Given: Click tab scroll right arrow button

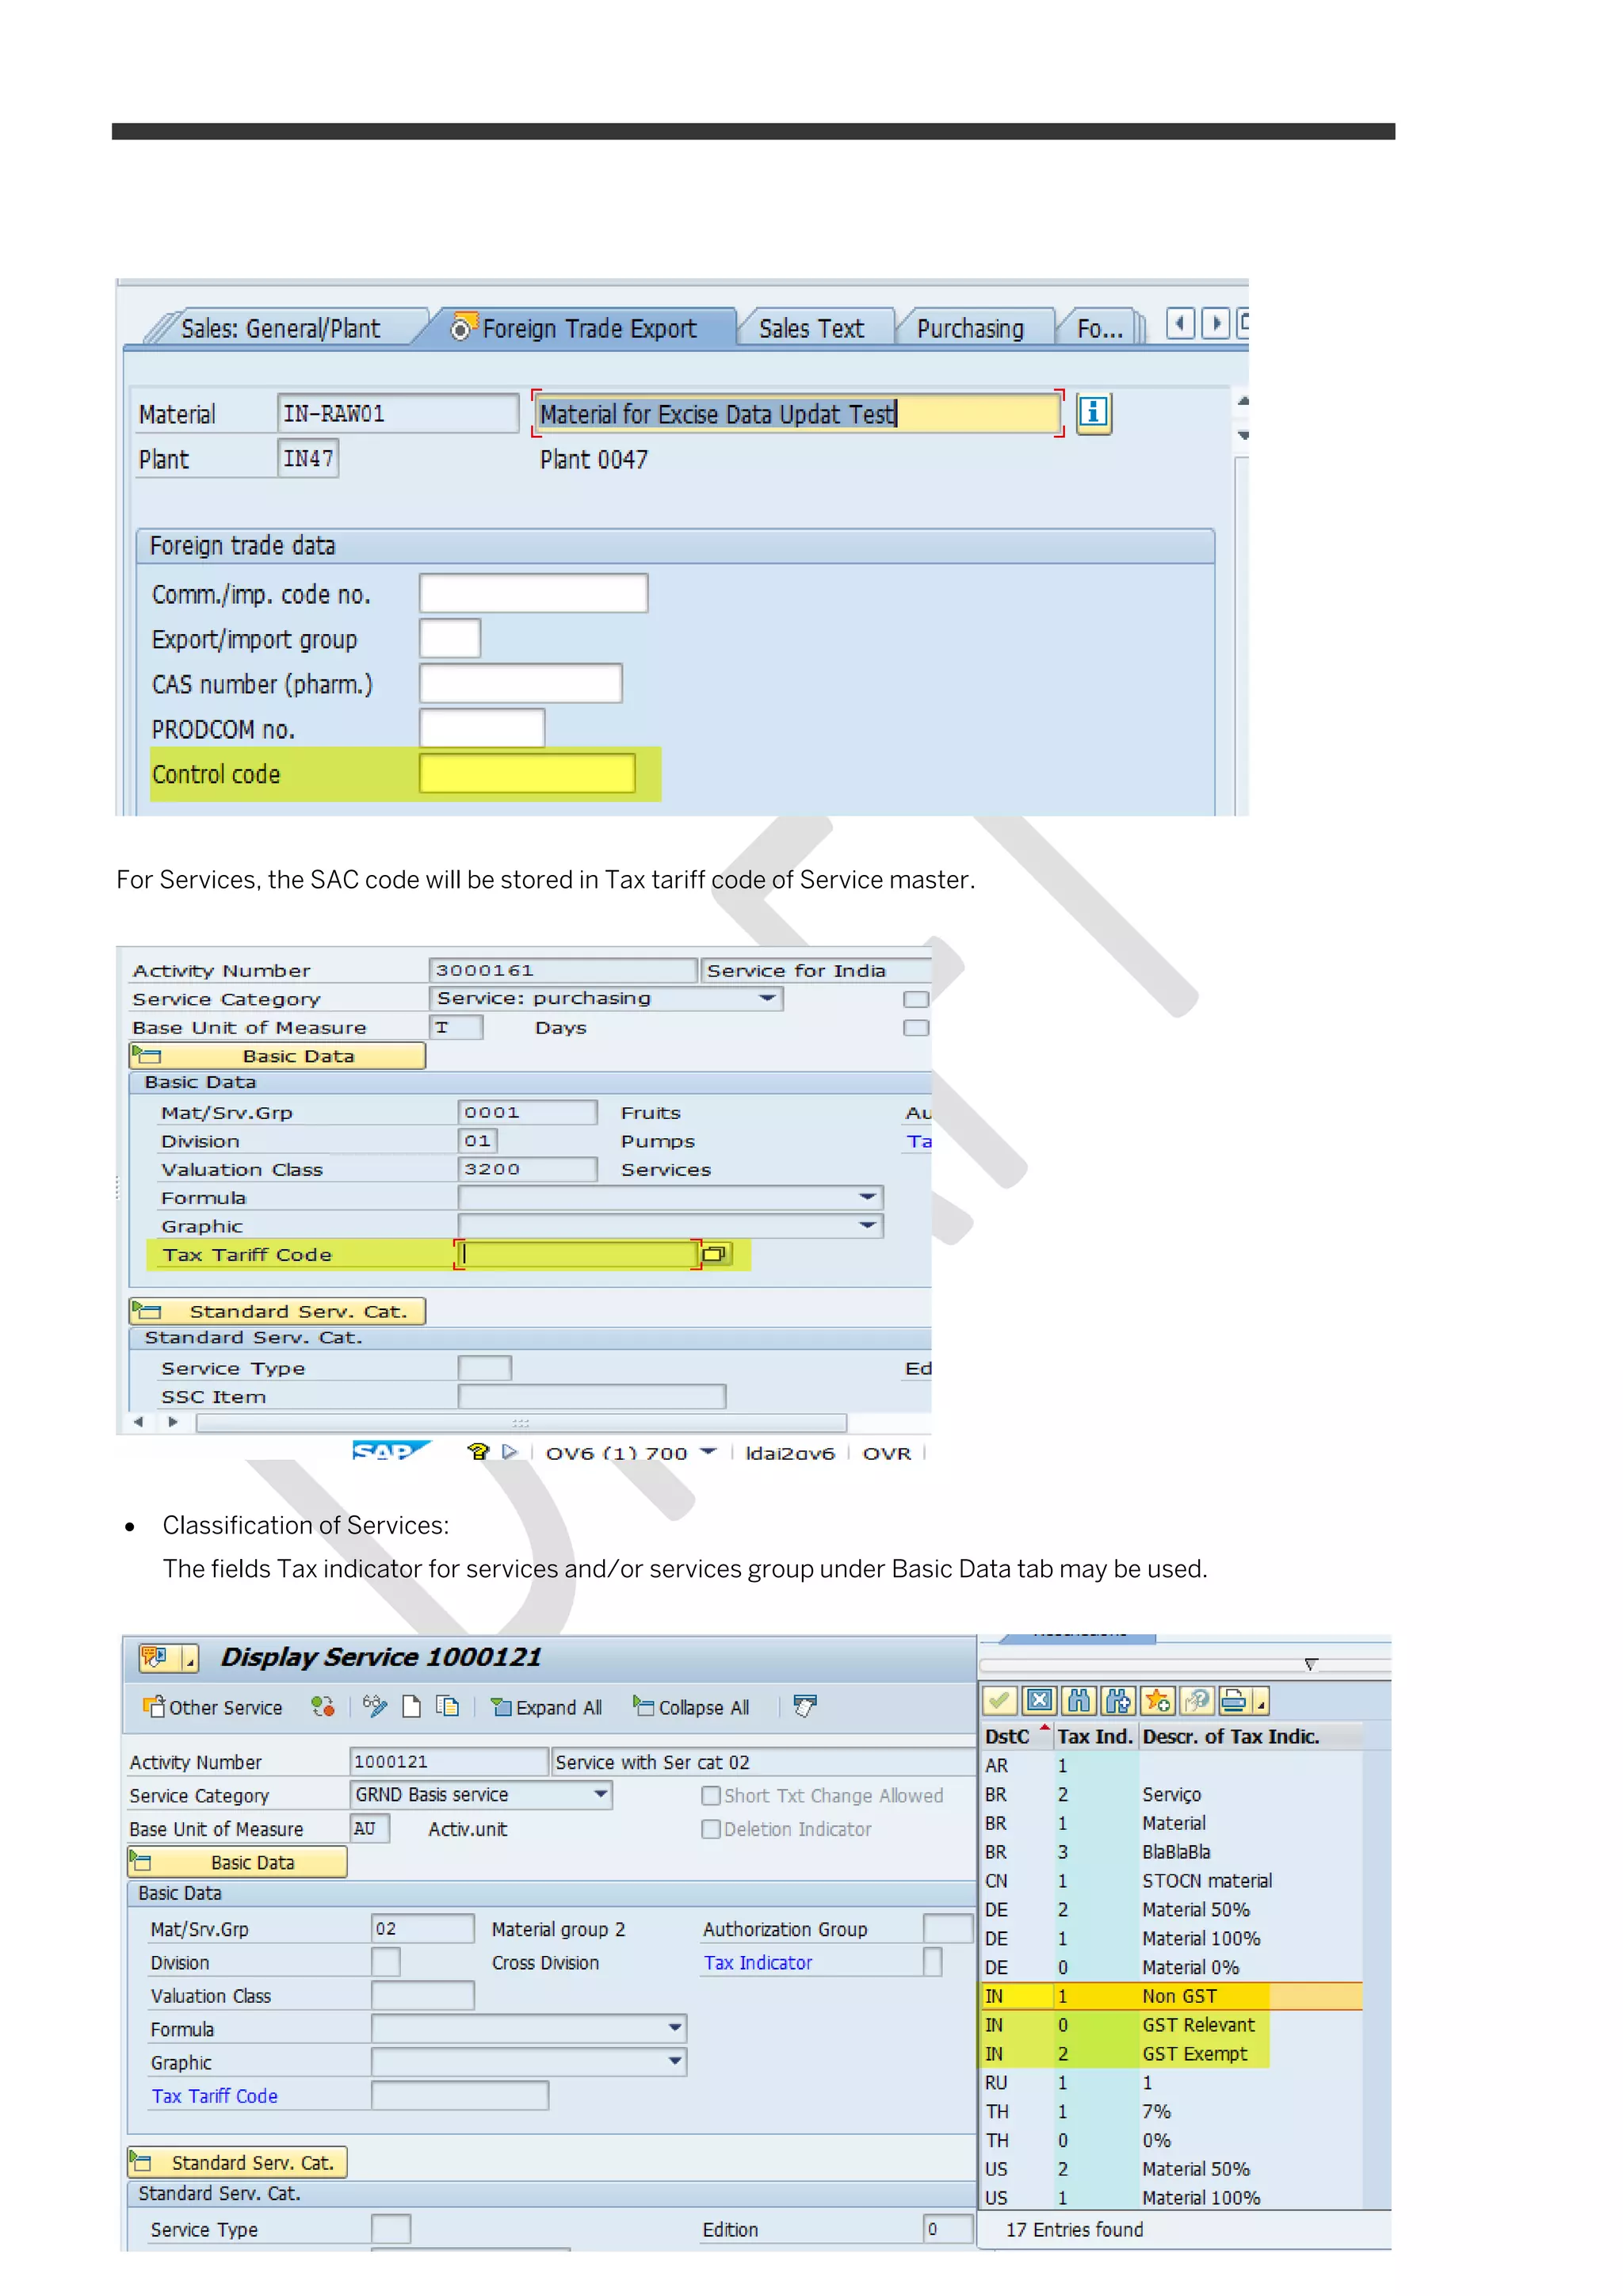Looking at the screenshot, I should tap(1215, 324).
